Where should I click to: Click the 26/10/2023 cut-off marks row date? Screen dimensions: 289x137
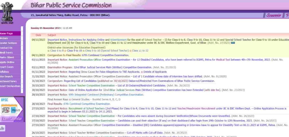point(38,133)
